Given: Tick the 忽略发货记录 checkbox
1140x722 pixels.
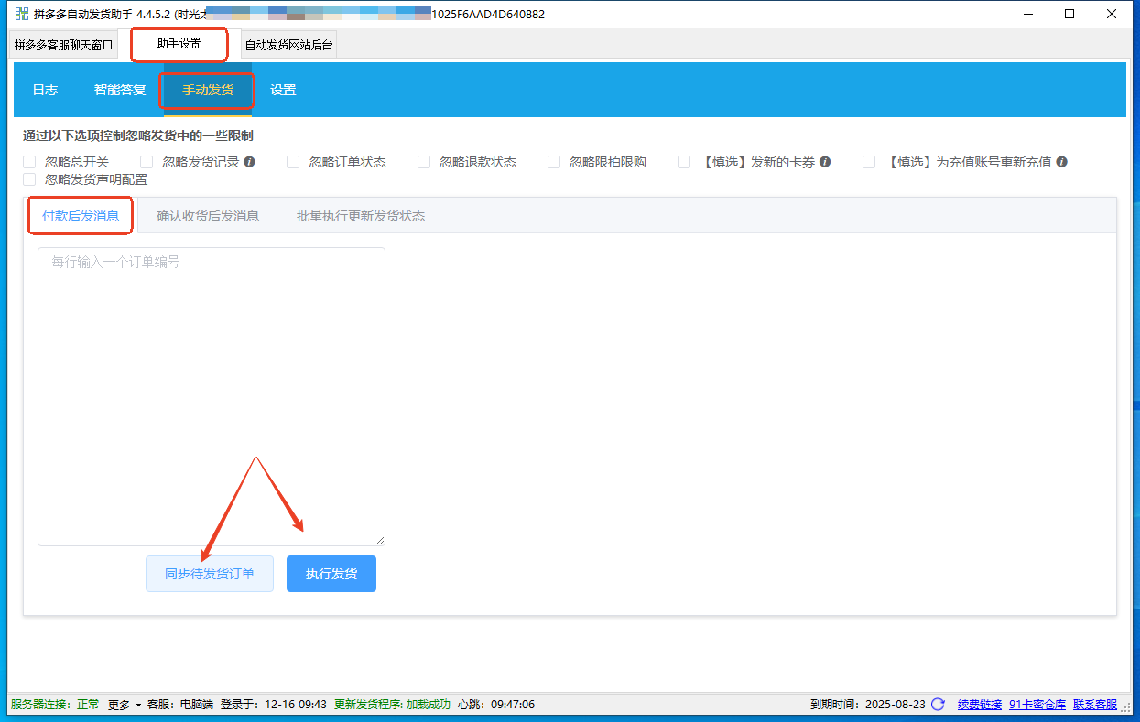Looking at the screenshot, I should [x=147, y=162].
